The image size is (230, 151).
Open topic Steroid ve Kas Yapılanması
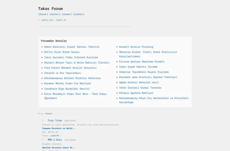point(62,73)
